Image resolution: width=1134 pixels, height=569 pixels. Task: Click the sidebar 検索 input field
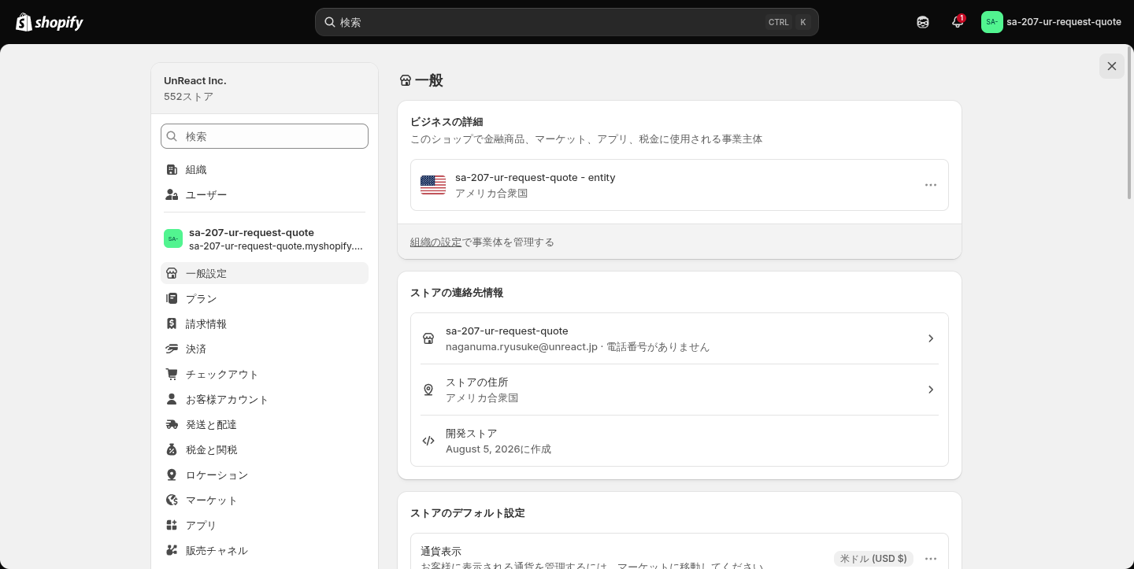coord(265,136)
